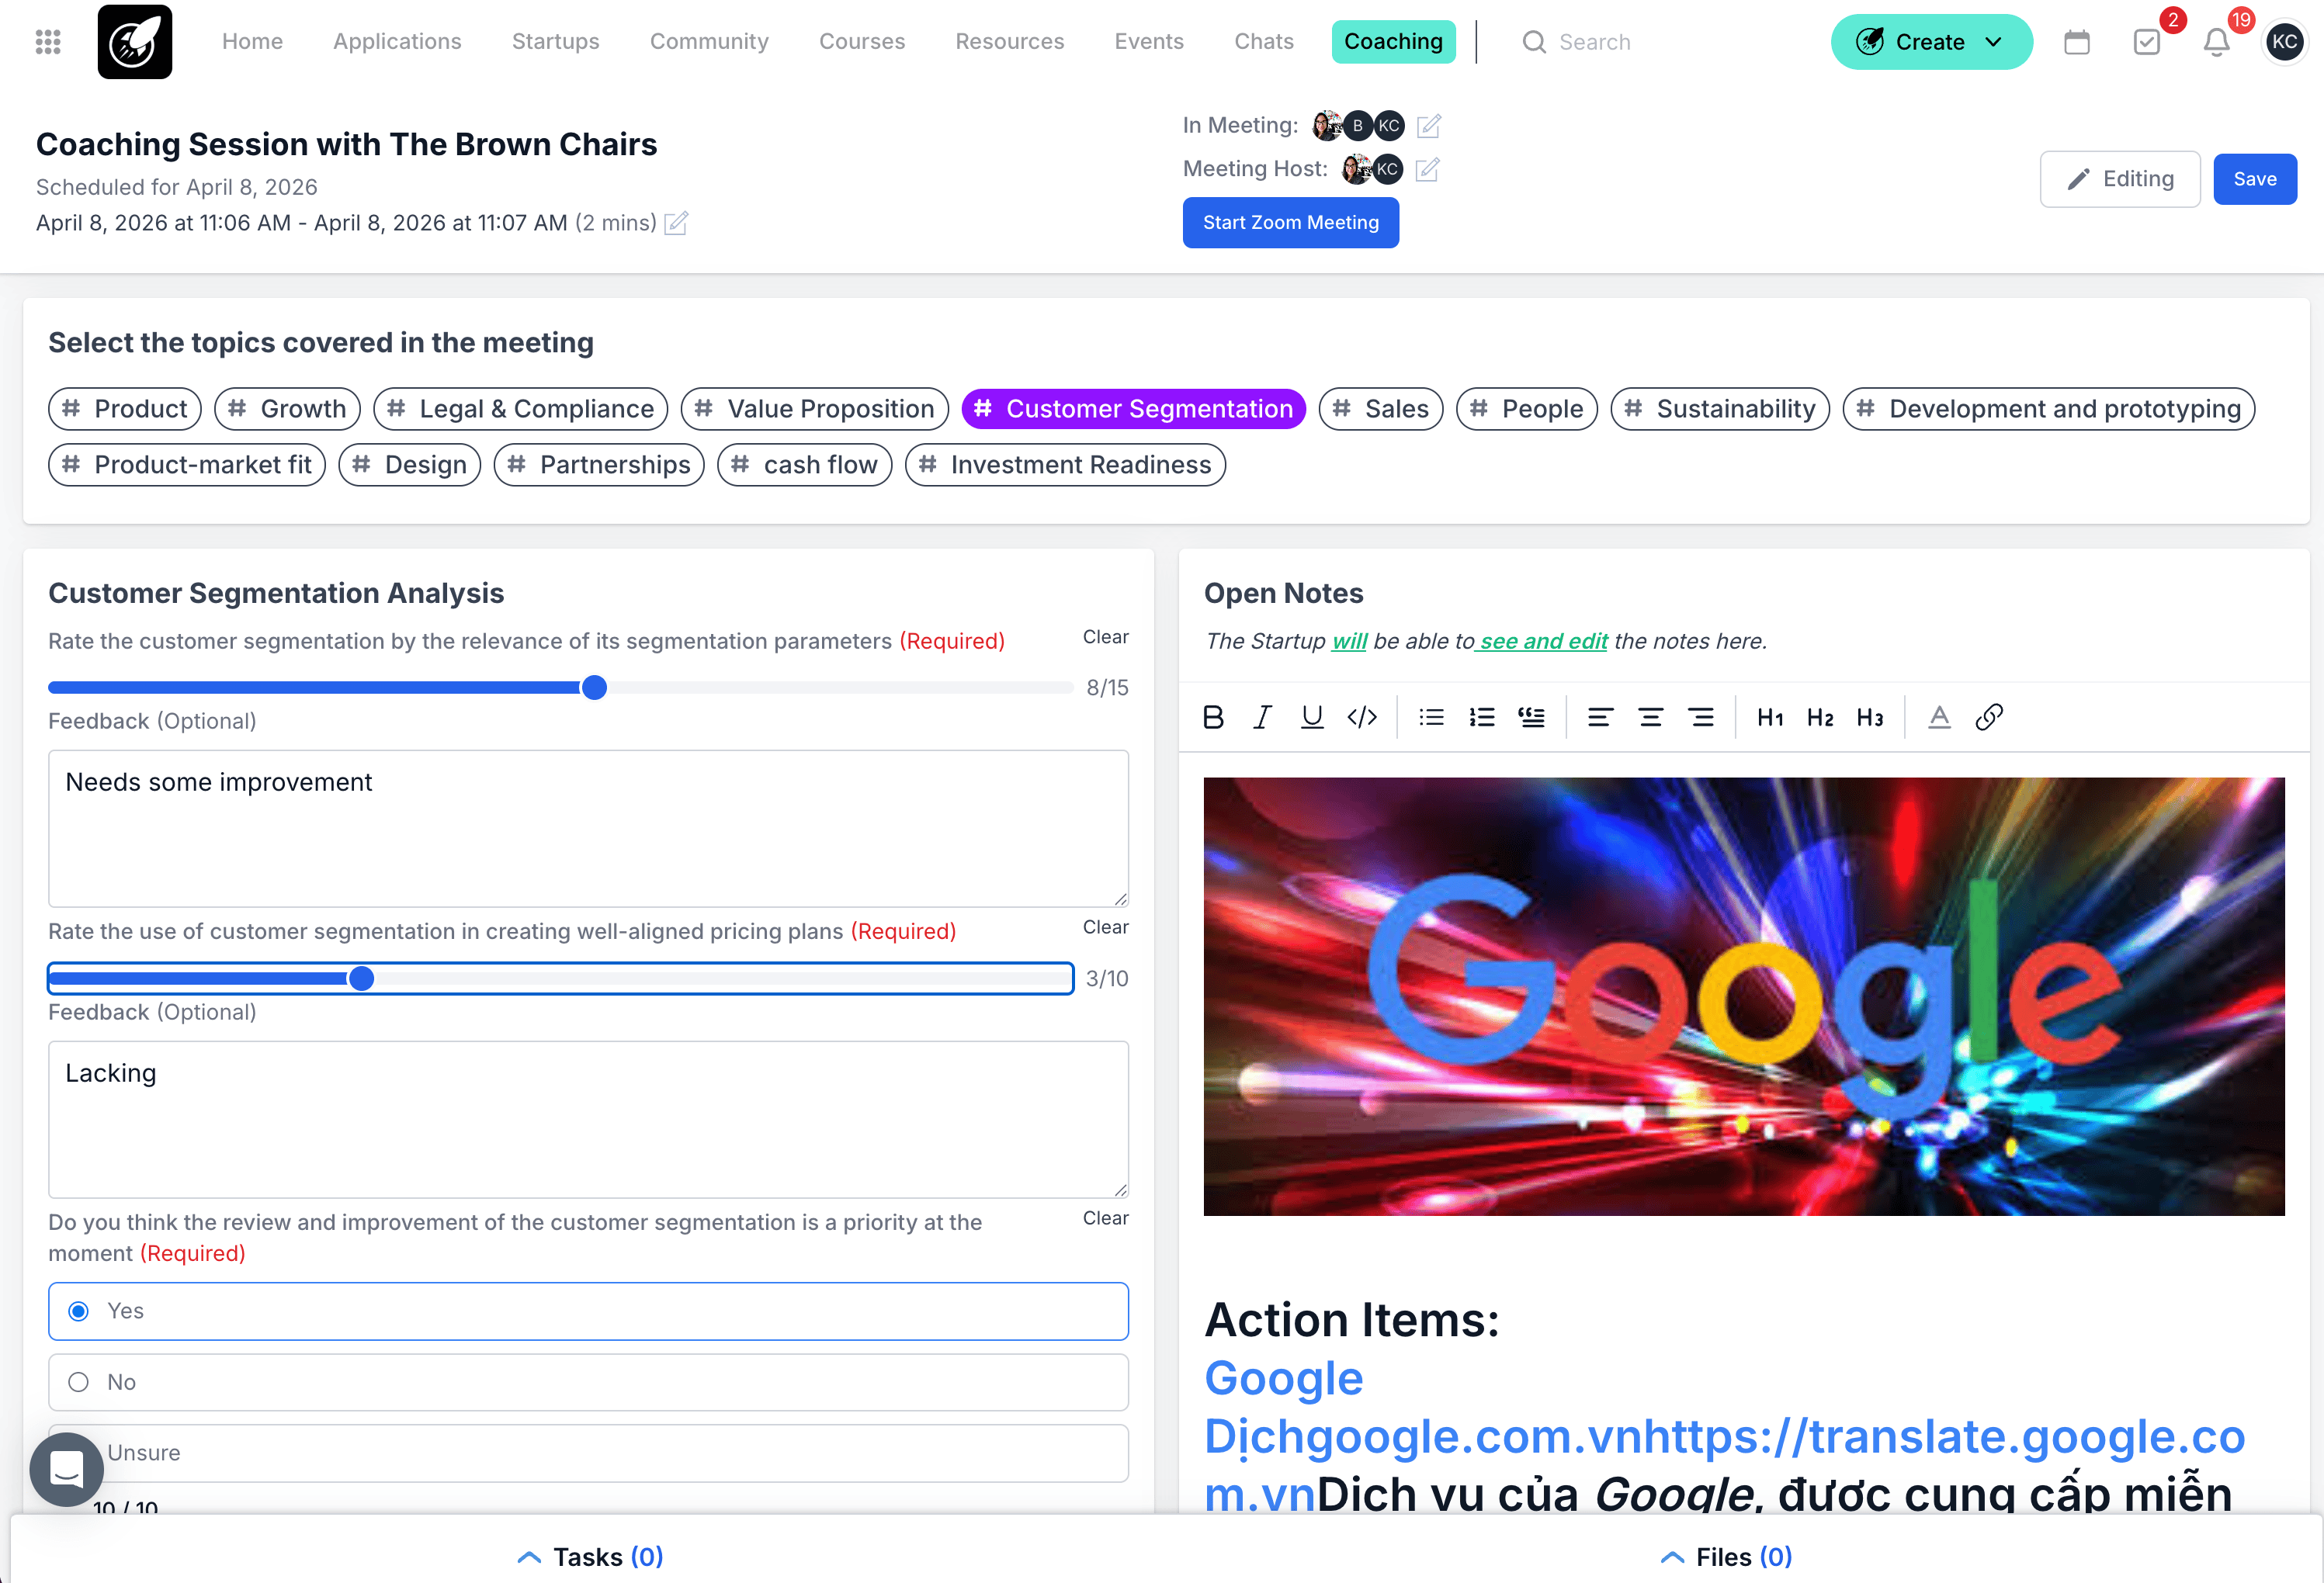Center-align text in notes editor
The height and width of the screenshot is (1583, 2324).
[1650, 717]
